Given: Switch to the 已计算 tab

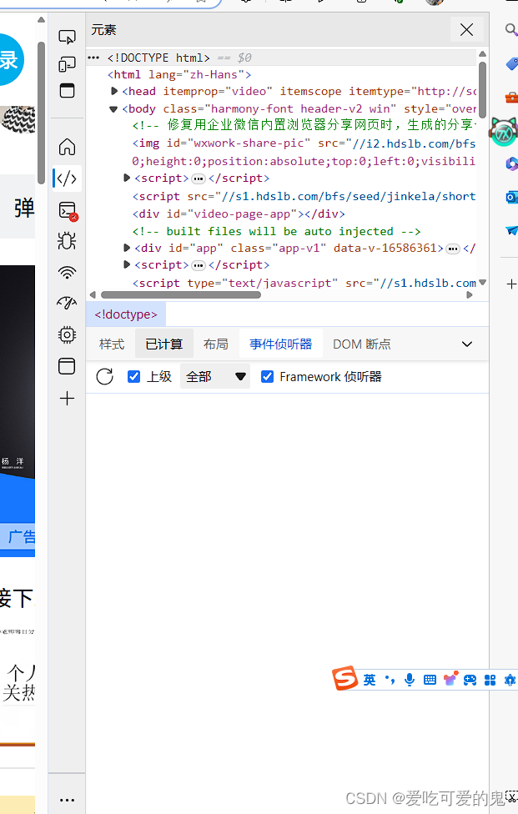Looking at the screenshot, I should coord(164,344).
